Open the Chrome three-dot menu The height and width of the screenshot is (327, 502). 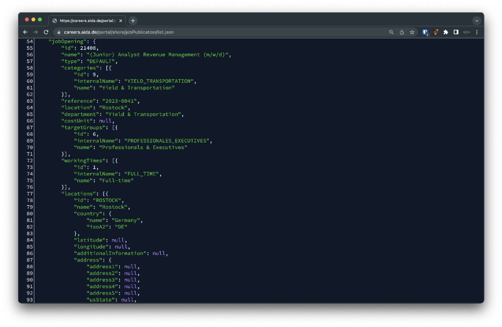coord(477,32)
